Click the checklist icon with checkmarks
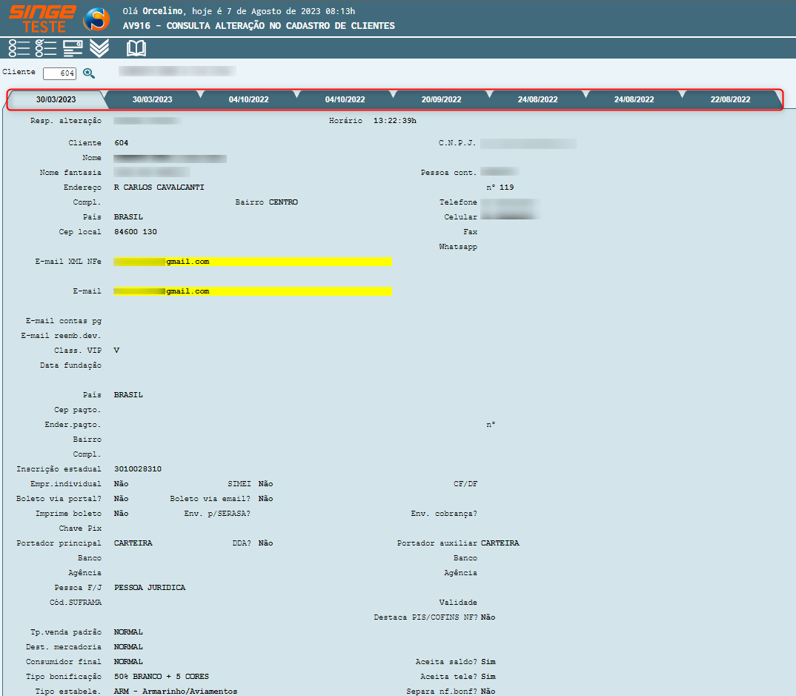The image size is (796, 696). (46, 48)
